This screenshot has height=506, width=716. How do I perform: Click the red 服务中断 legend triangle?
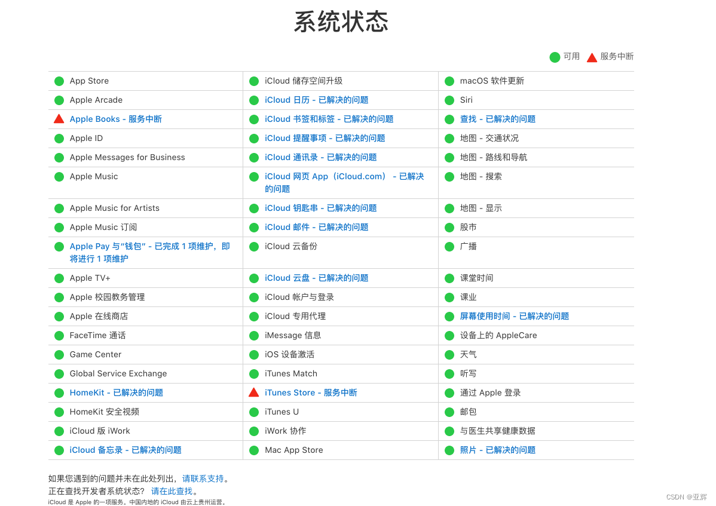click(x=592, y=57)
